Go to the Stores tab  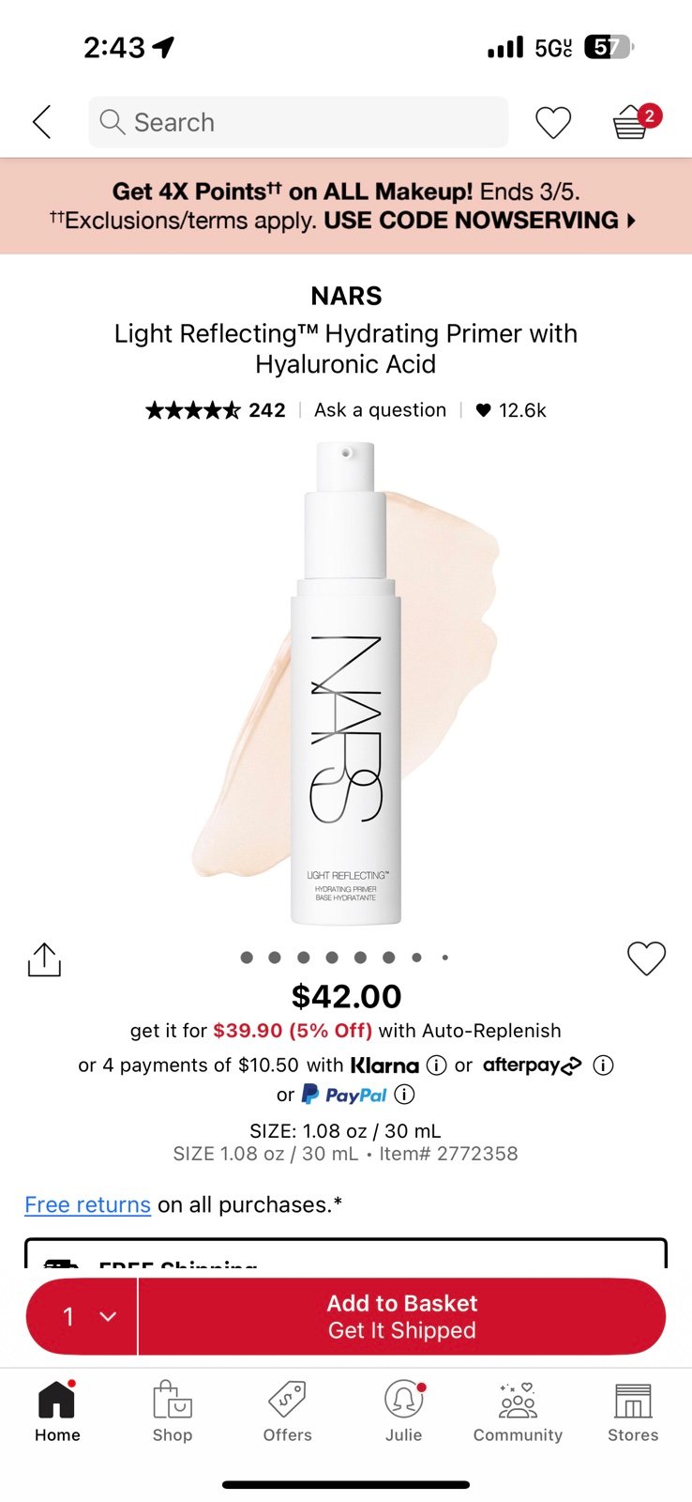point(633,1411)
